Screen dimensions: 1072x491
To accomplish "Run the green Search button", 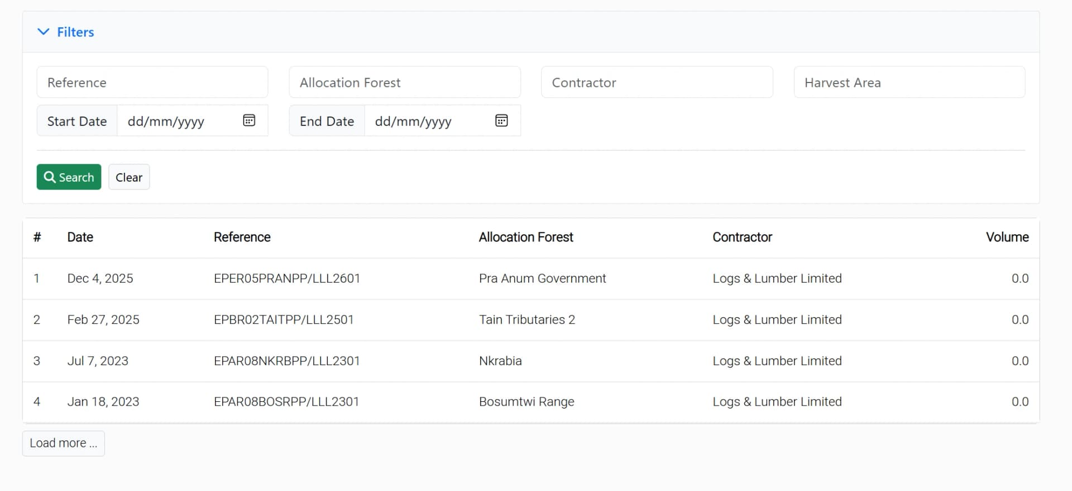I will click(x=69, y=177).
